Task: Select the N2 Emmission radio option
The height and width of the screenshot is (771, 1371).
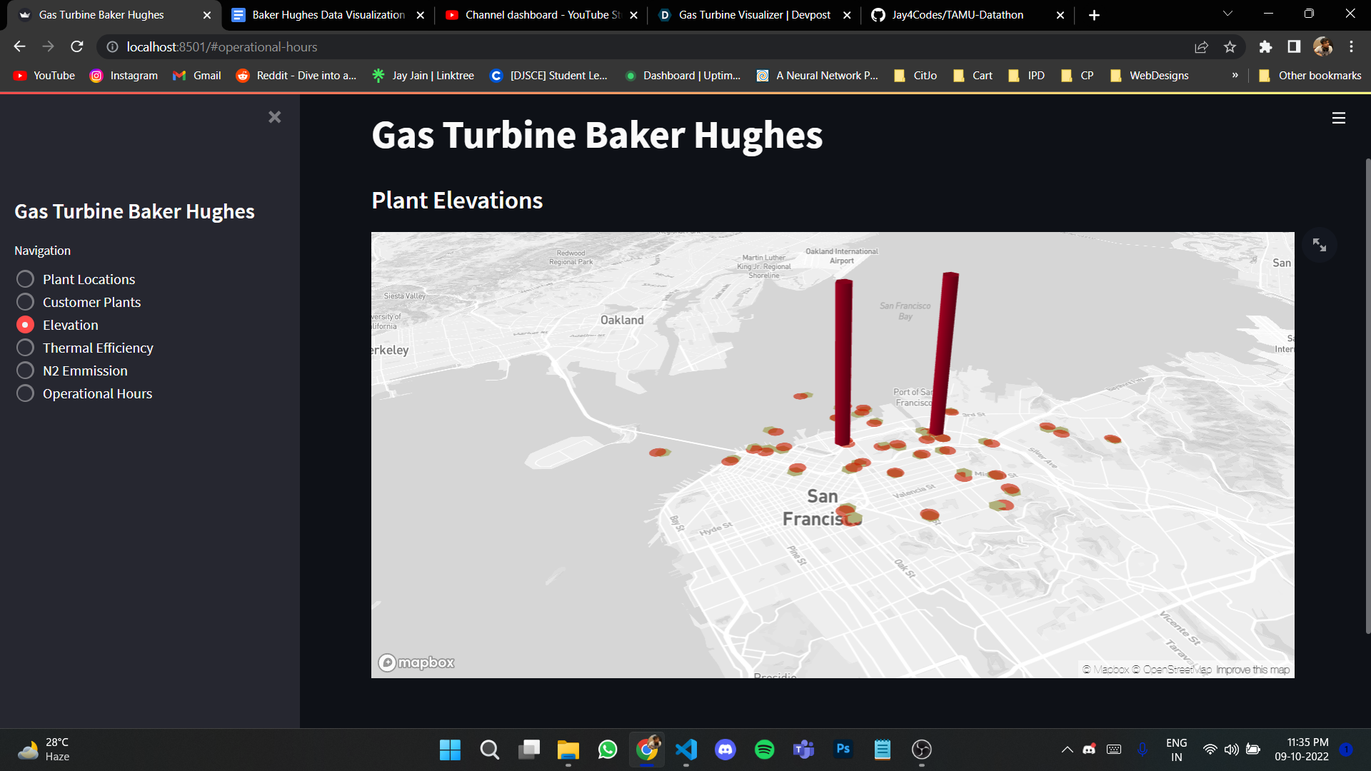Action: [25, 371]
